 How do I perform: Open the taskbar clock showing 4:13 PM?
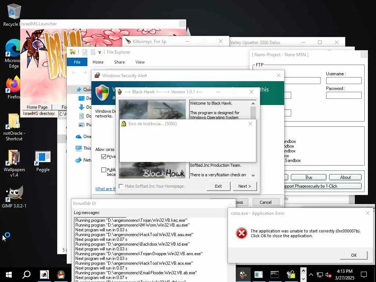pos(344,275)
